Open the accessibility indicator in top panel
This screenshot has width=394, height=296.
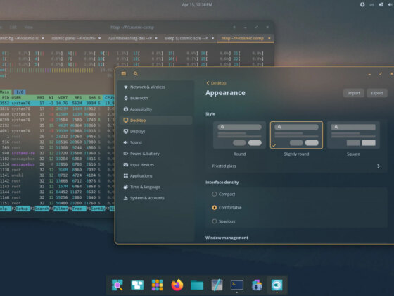click(362, 4)
